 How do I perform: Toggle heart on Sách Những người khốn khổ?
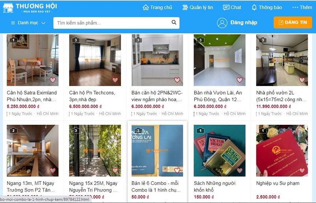(240, 171)
